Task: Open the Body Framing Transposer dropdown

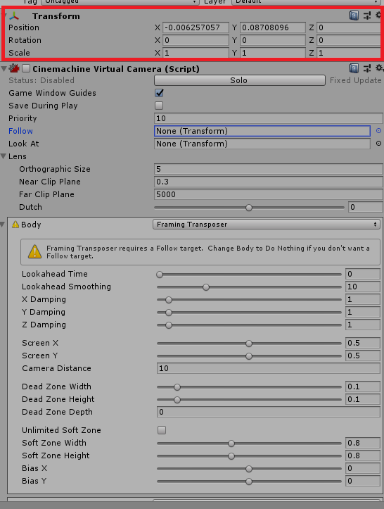Action: (267, 225)
